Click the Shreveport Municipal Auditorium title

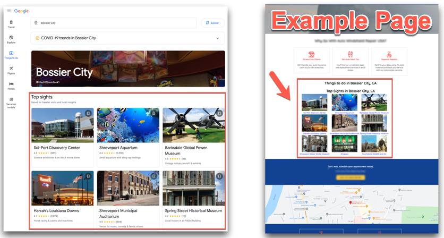(118, 214)
